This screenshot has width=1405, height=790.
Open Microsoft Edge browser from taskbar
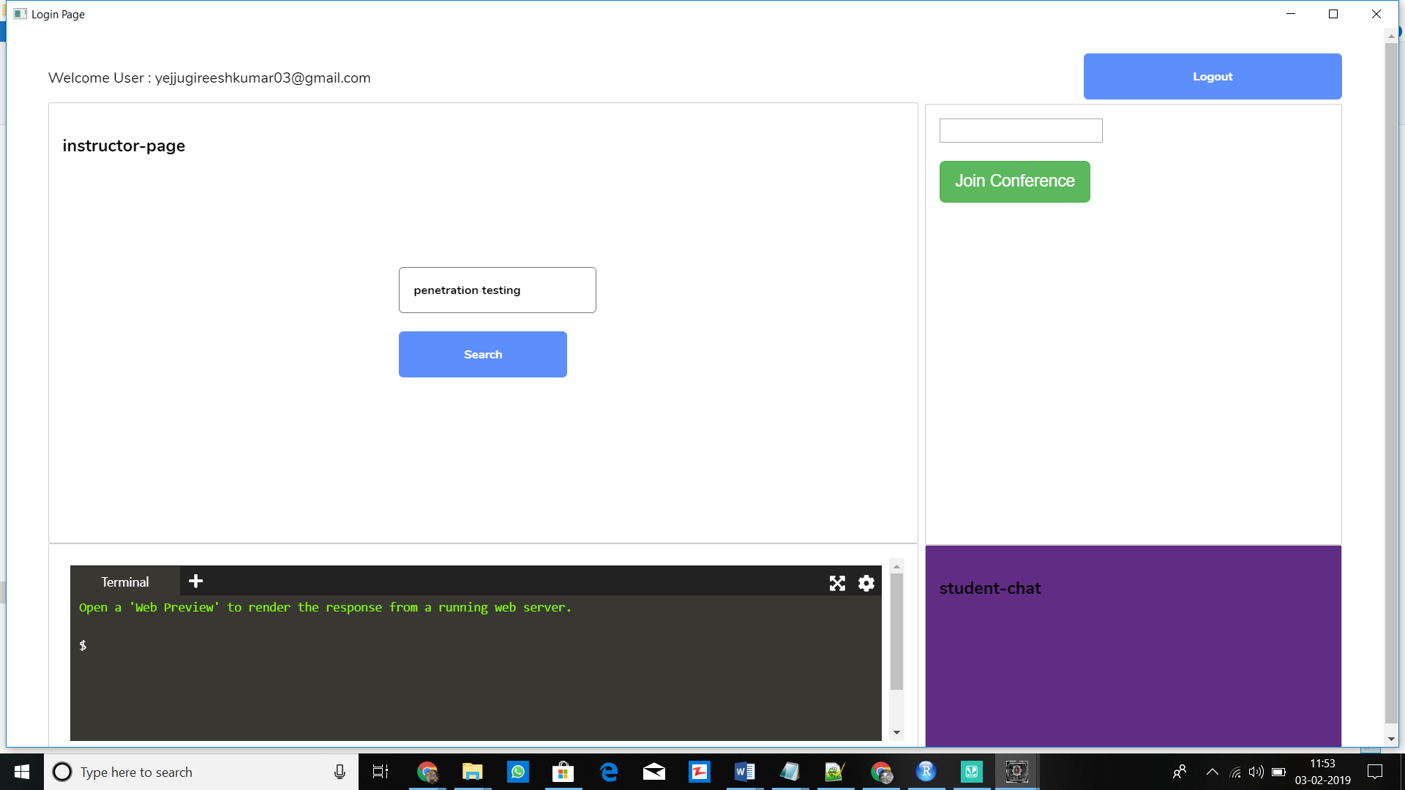(609, 772)
